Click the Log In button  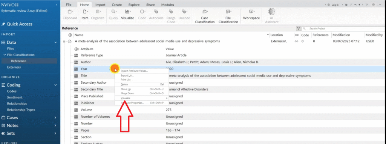point(335,4)
